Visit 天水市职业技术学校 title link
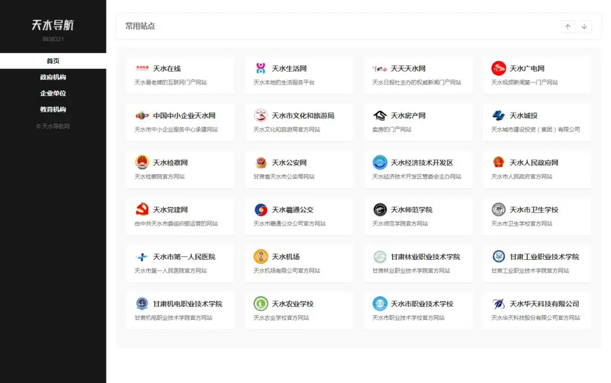This screenshot has height=383, width=611. 421,304
